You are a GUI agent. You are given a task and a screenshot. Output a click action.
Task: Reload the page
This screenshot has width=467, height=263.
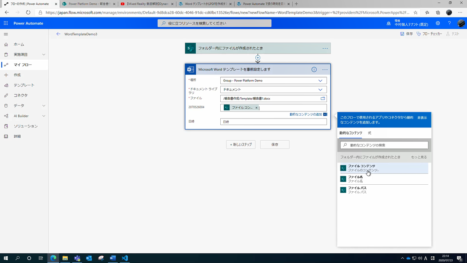point(28,12)
